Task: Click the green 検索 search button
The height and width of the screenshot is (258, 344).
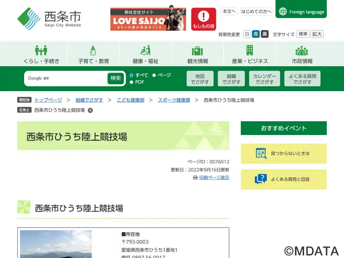Action: pos(116,78)
